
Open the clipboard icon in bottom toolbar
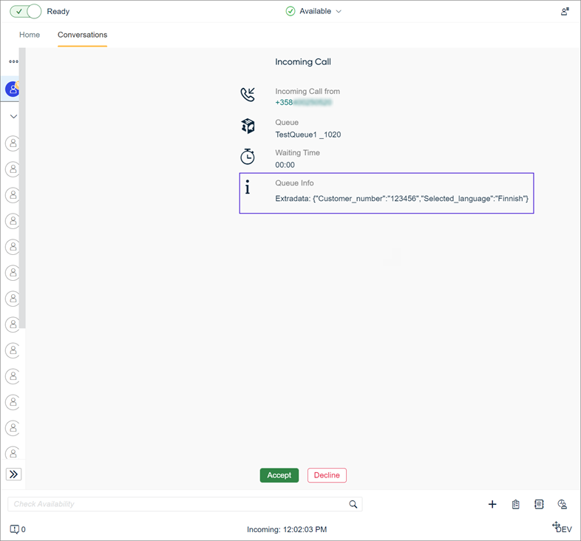click(x=516, y=504)
